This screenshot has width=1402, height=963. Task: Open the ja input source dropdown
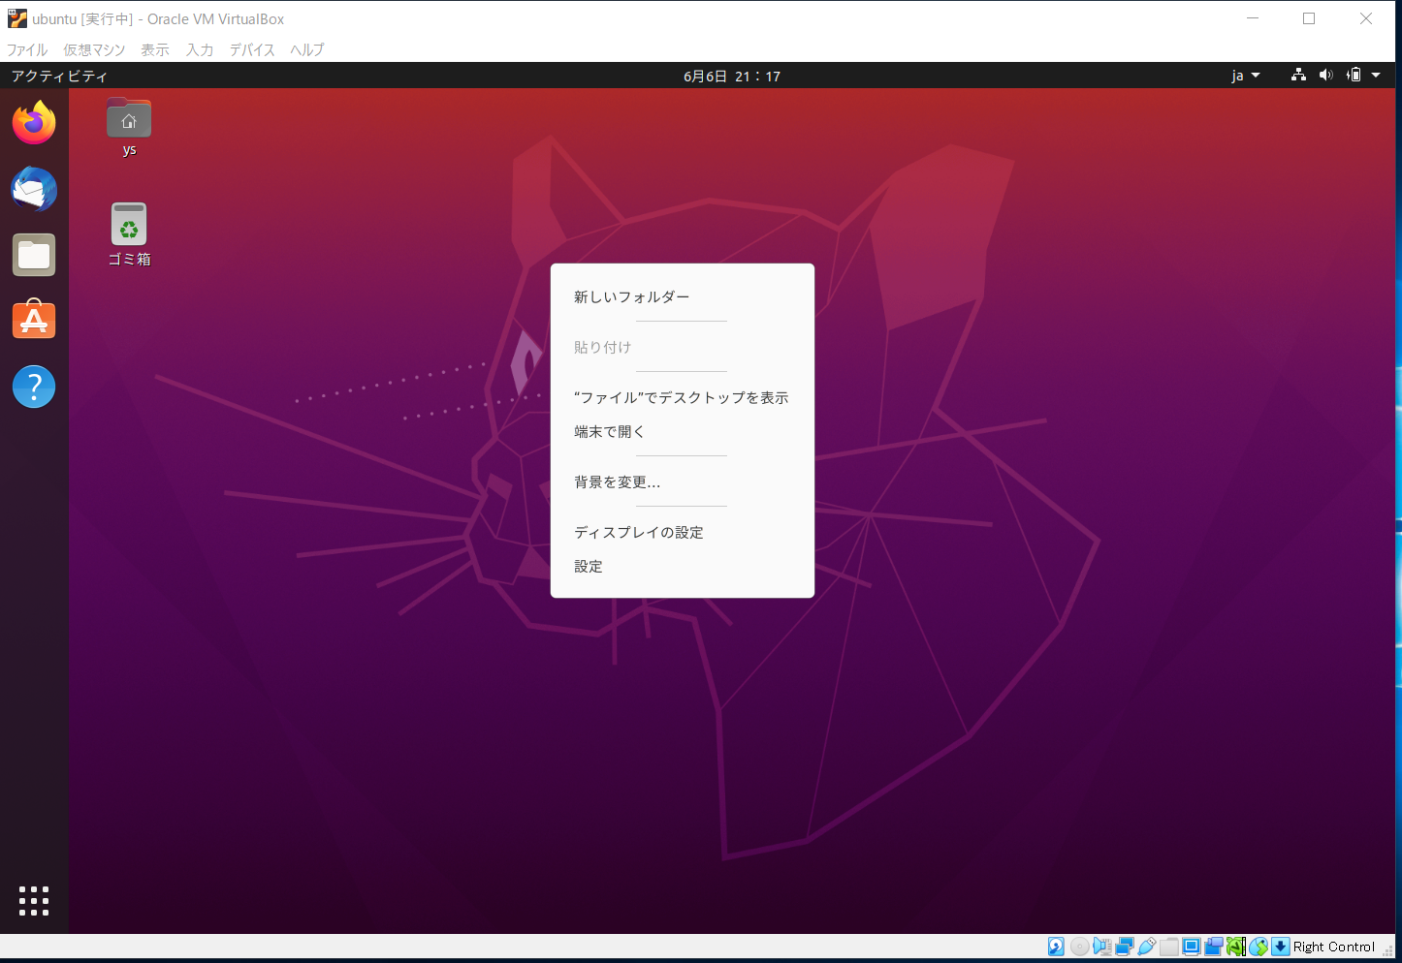click(1246, 76)
